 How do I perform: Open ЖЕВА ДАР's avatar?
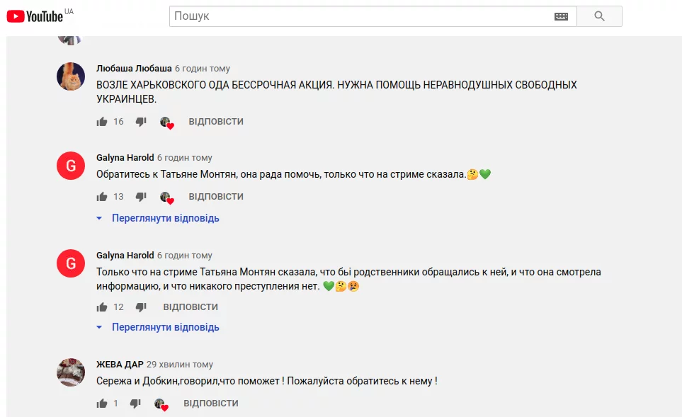(71, 372)
